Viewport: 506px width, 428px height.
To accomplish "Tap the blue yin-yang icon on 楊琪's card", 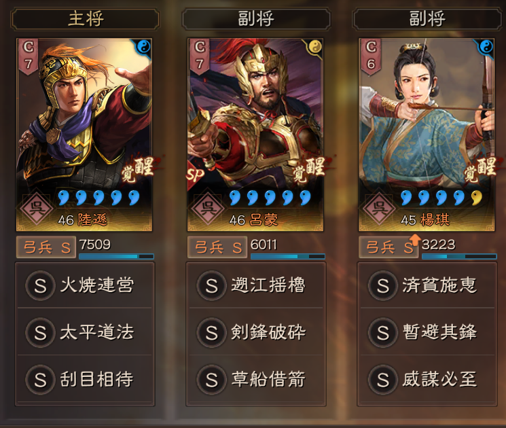I will [x=486, y=47].
